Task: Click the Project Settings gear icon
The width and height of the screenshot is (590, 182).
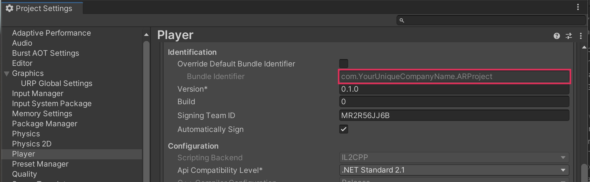Action: (9, 9)
